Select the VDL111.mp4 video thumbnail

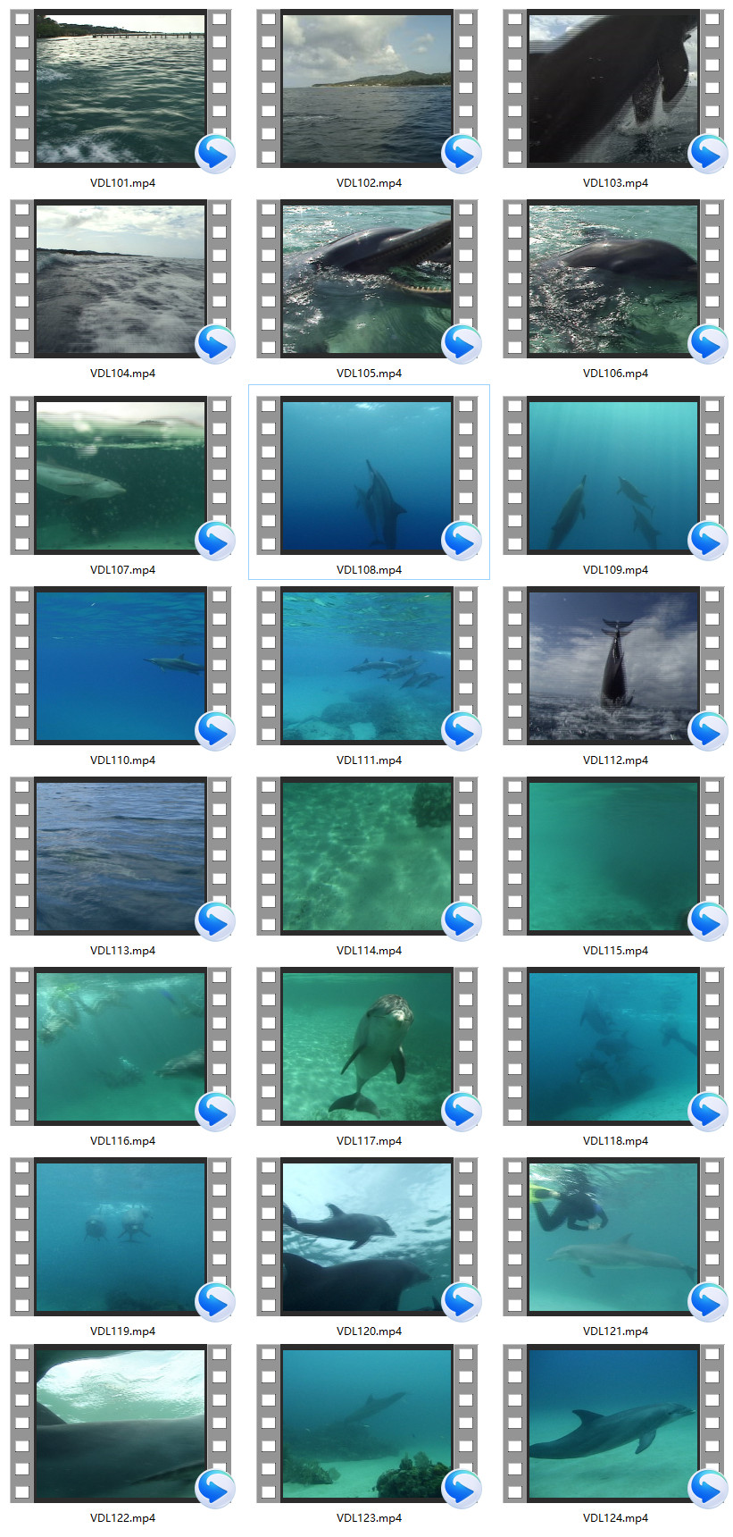coord(367,666)
